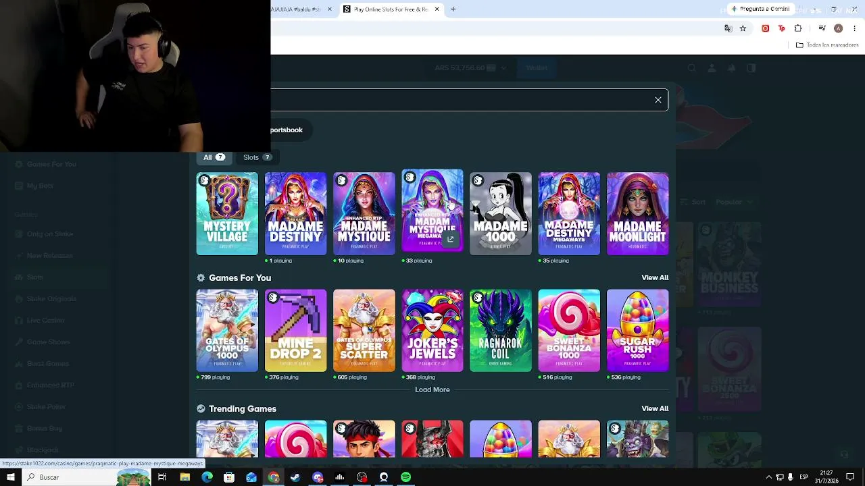Open the red-dot recorder taskbar app
Image resolution: width=865 pixels, height=486 pixels.
[x=362, y=477]
